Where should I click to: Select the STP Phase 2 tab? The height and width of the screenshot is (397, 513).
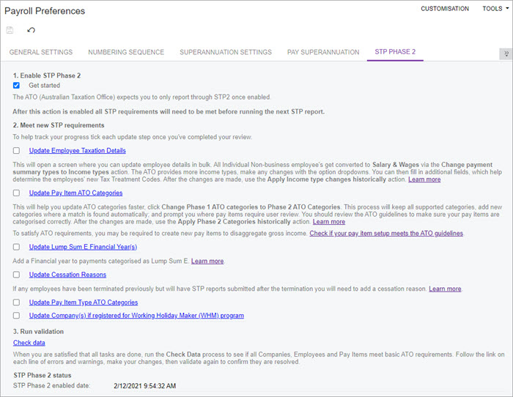pyautogui.click(x=395, y=52)
